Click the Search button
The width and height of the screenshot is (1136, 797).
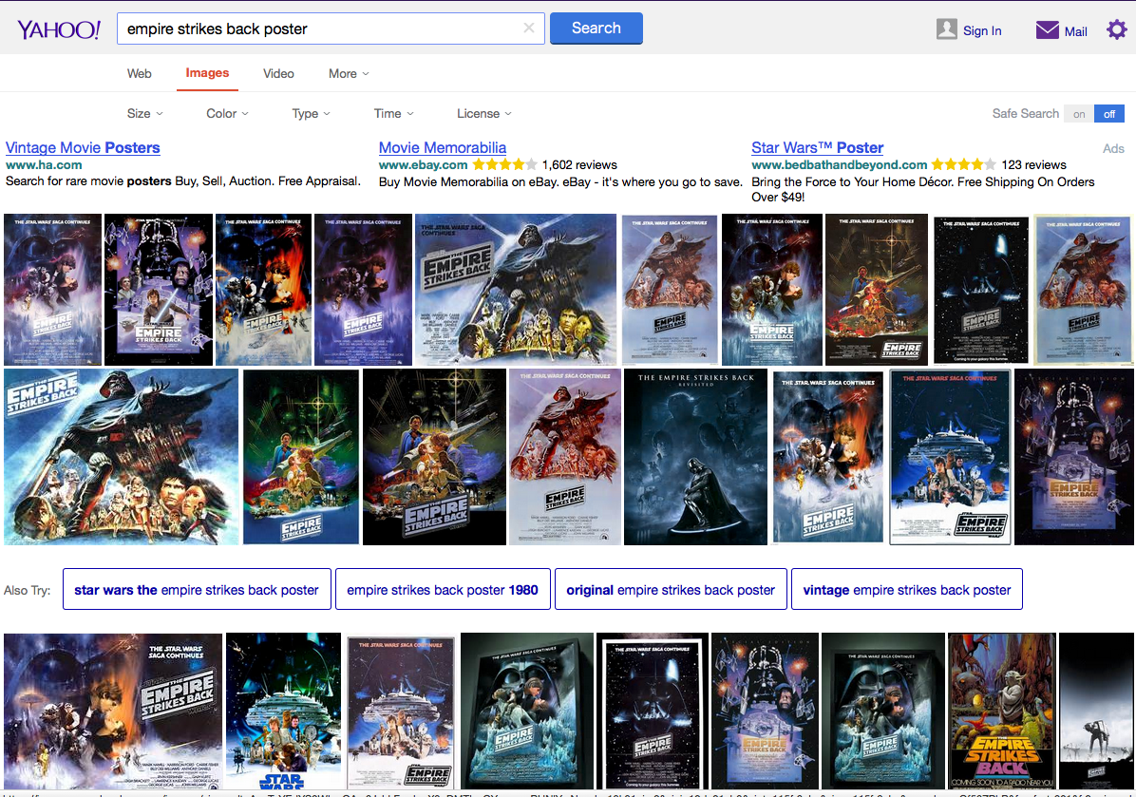(x=596, y=28)
